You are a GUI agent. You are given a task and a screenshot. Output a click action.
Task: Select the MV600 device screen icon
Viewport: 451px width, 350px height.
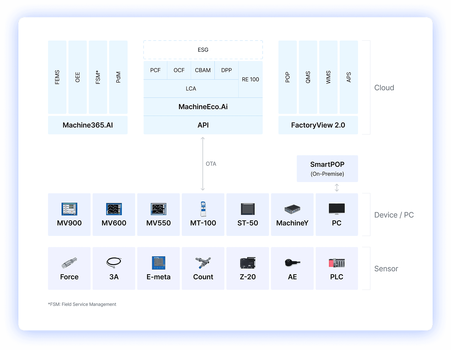(114, 209)
